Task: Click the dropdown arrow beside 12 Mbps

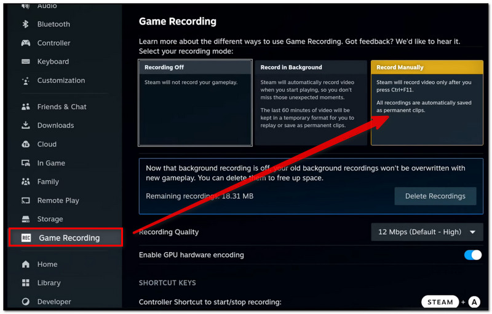Action: pyautogui.click(x=472, y=232)
